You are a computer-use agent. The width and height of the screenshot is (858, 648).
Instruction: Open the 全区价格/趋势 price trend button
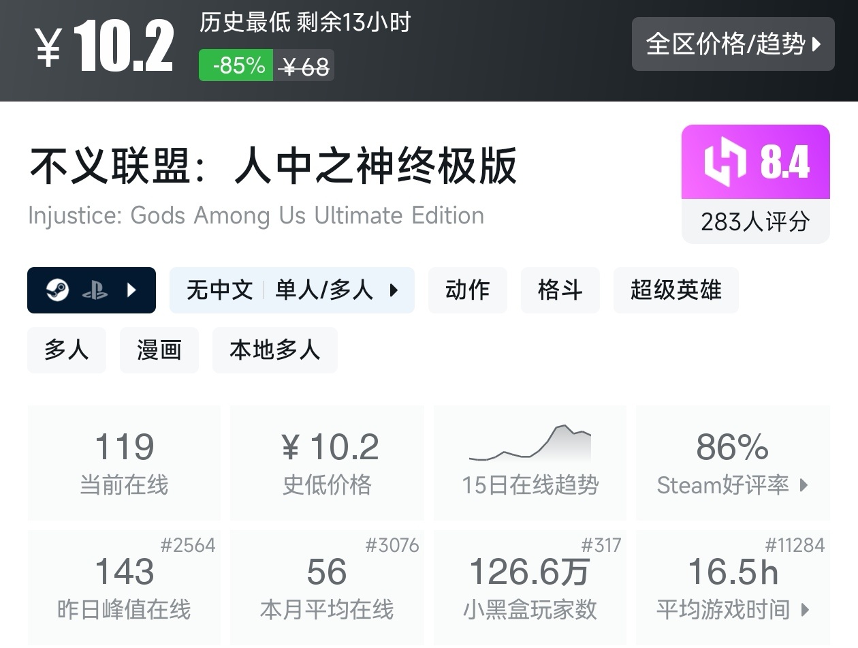(x=733, y=44)
